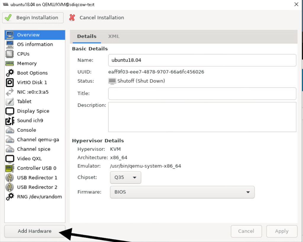
Task: Click the USB Redirector 1 icon
Action: pyautogui.click(x=10, y=178)
